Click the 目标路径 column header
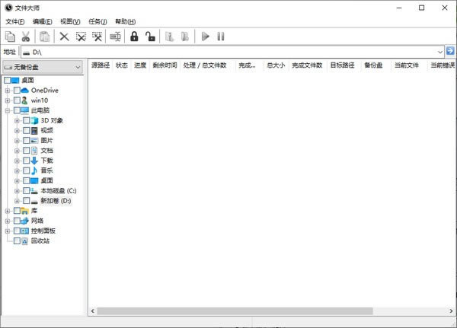 tap(342, 65)
